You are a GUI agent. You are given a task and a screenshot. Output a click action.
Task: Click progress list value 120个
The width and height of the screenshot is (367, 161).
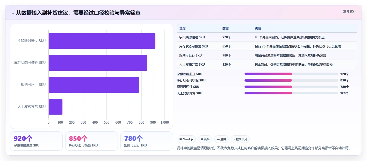click(344, 93)
